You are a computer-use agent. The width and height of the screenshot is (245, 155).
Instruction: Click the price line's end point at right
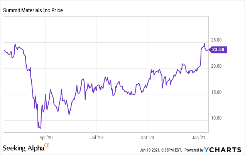tap(210, 49)
